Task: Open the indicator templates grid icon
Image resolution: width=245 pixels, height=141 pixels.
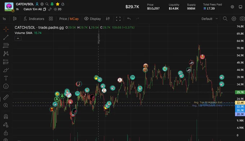Action: click(x=51, y=19)
